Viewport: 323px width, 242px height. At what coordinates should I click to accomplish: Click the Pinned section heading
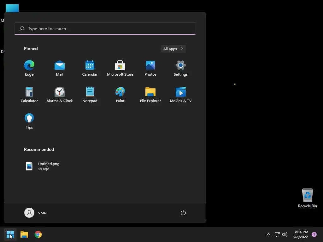pyautogui.click(x=31, y=49)
